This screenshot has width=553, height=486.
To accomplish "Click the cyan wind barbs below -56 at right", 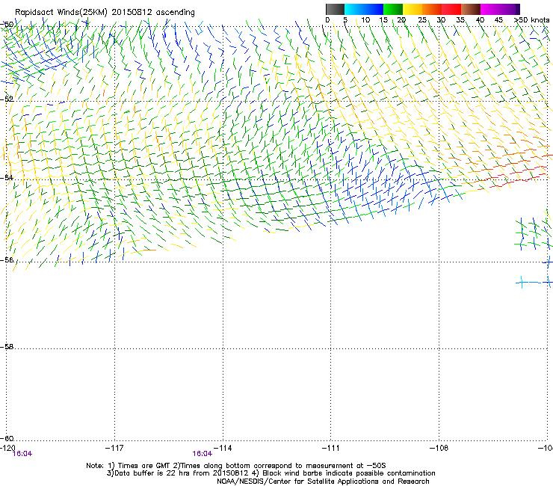I will point(534,283).
